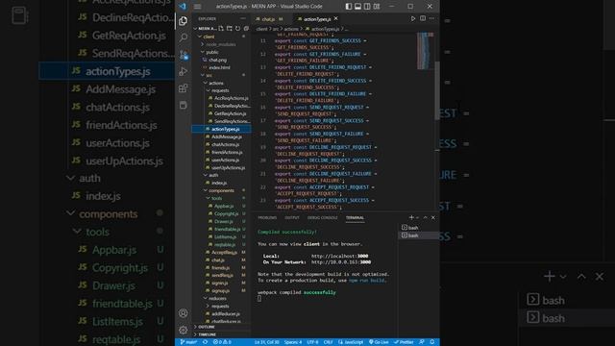
Task: Click the feedback icon left of notifications bell
Action: tap(422, 342)
